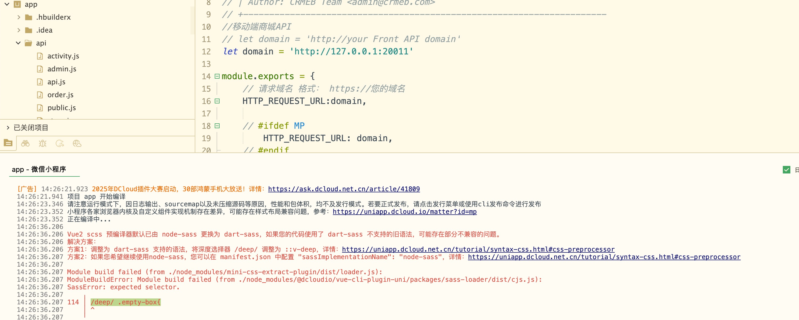799x320 pixels.
Task: Click the app project root icon
Action: (x=17, y=4)
